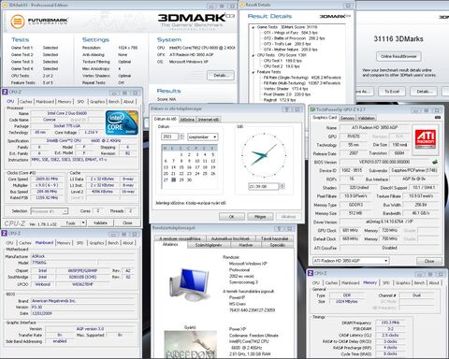This screenshot has width=449, height=359.
Task: Click the Core Speed value in CPU-Z
Action: tap(47, 179)
